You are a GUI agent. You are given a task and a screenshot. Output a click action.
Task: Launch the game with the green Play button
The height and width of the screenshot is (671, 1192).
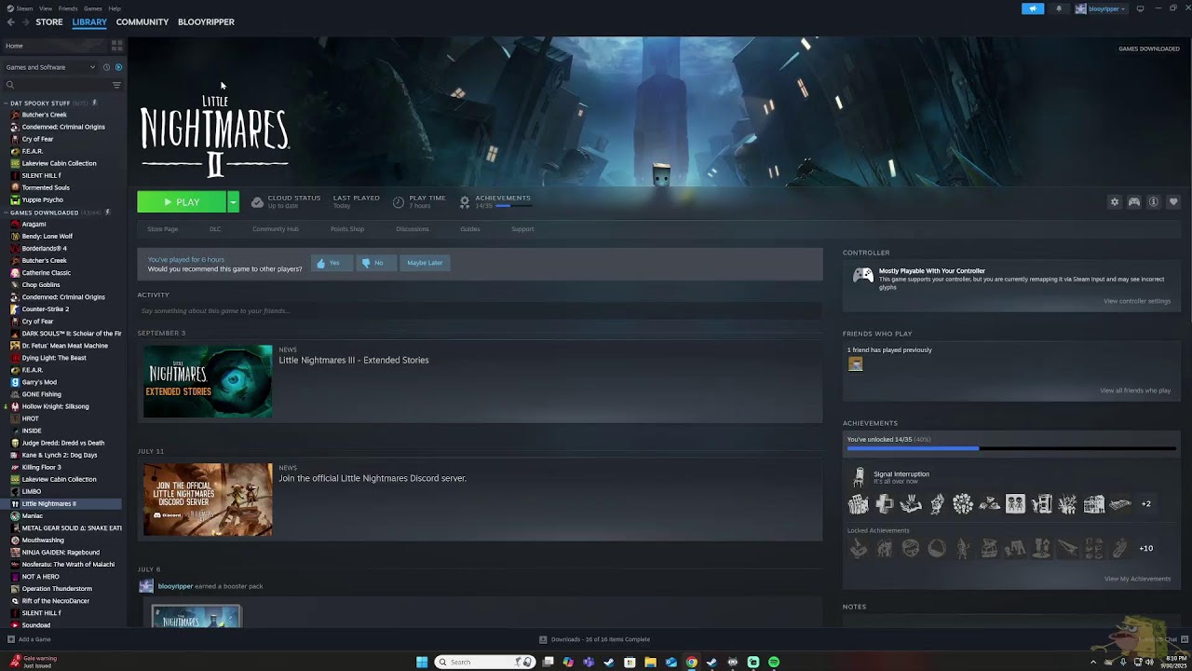coord(182,202)
